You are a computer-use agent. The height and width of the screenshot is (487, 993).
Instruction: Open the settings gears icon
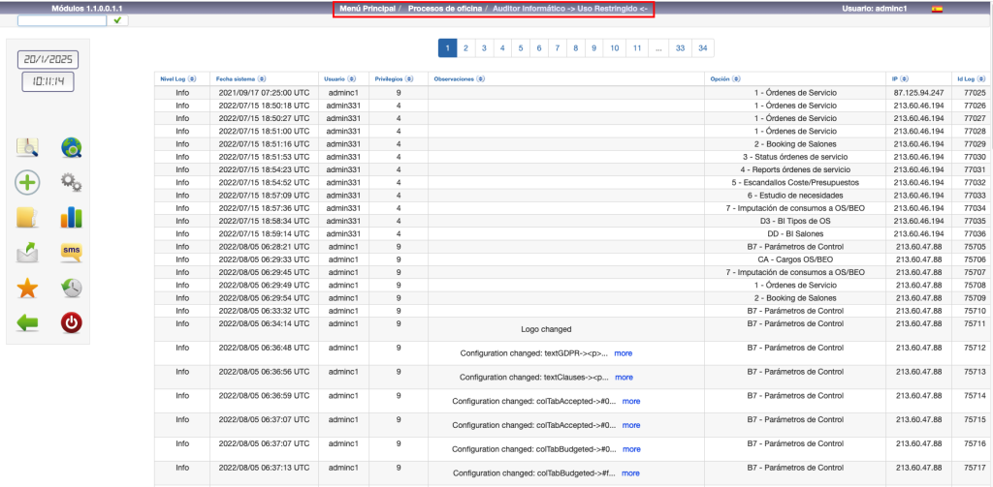[71, 182]
